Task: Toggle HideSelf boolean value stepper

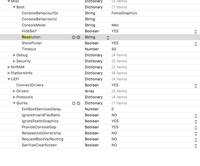Action: [x=196, y=32]
